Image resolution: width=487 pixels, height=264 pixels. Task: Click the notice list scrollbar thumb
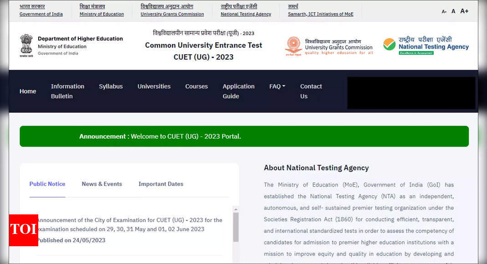[236, 227]
